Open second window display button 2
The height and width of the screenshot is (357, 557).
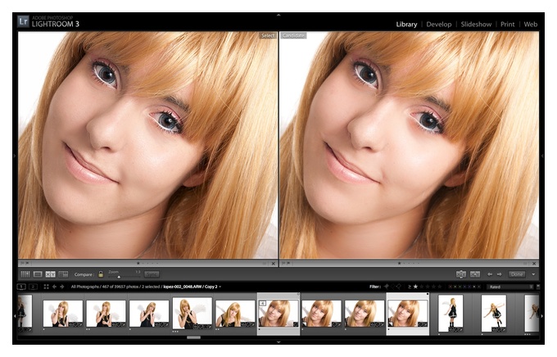(33, 287)
